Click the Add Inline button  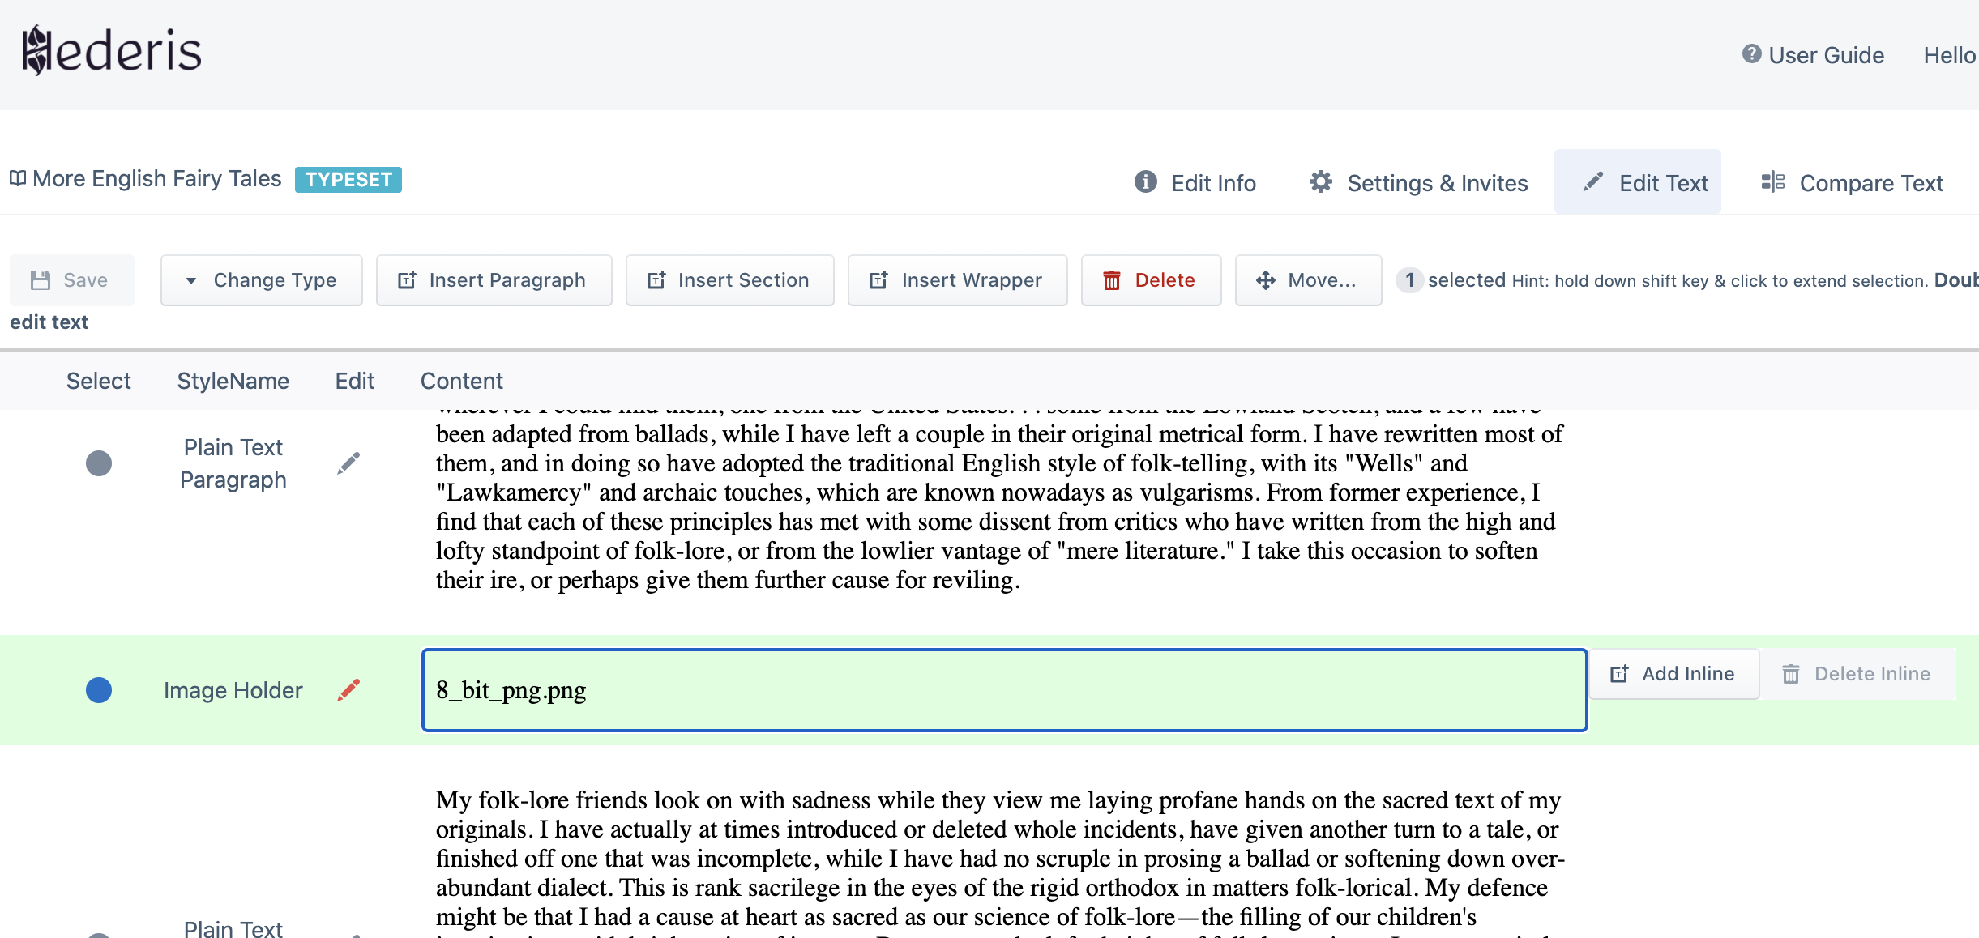click(x=1673, y=673)
